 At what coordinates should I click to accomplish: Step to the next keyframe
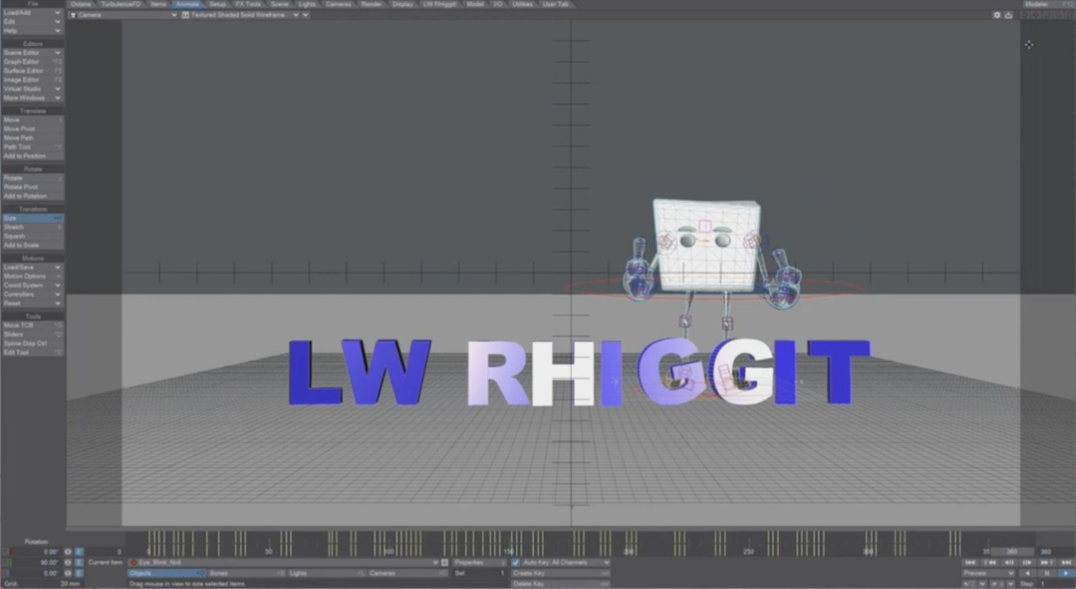[1046, 563]
